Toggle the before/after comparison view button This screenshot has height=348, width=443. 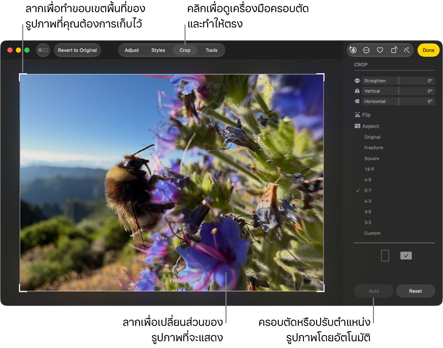[x=43, y=50]
